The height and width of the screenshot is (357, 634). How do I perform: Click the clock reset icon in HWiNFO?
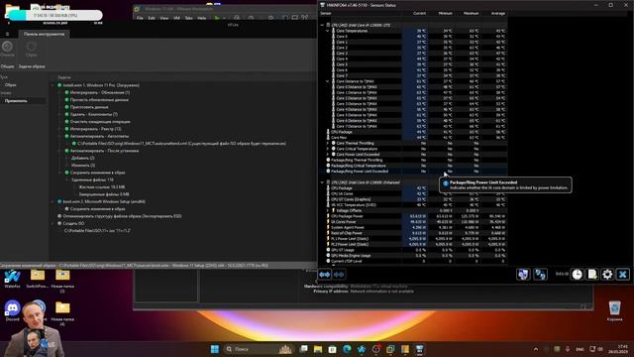tap(577, 275)
